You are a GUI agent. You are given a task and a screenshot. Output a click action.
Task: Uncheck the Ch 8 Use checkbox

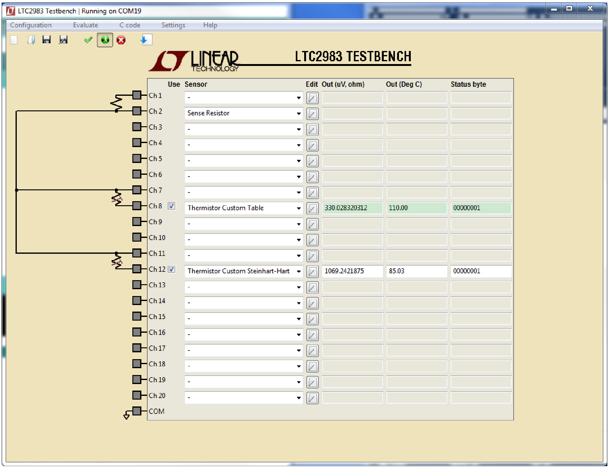pyautogui.click(x=172, y=206)
